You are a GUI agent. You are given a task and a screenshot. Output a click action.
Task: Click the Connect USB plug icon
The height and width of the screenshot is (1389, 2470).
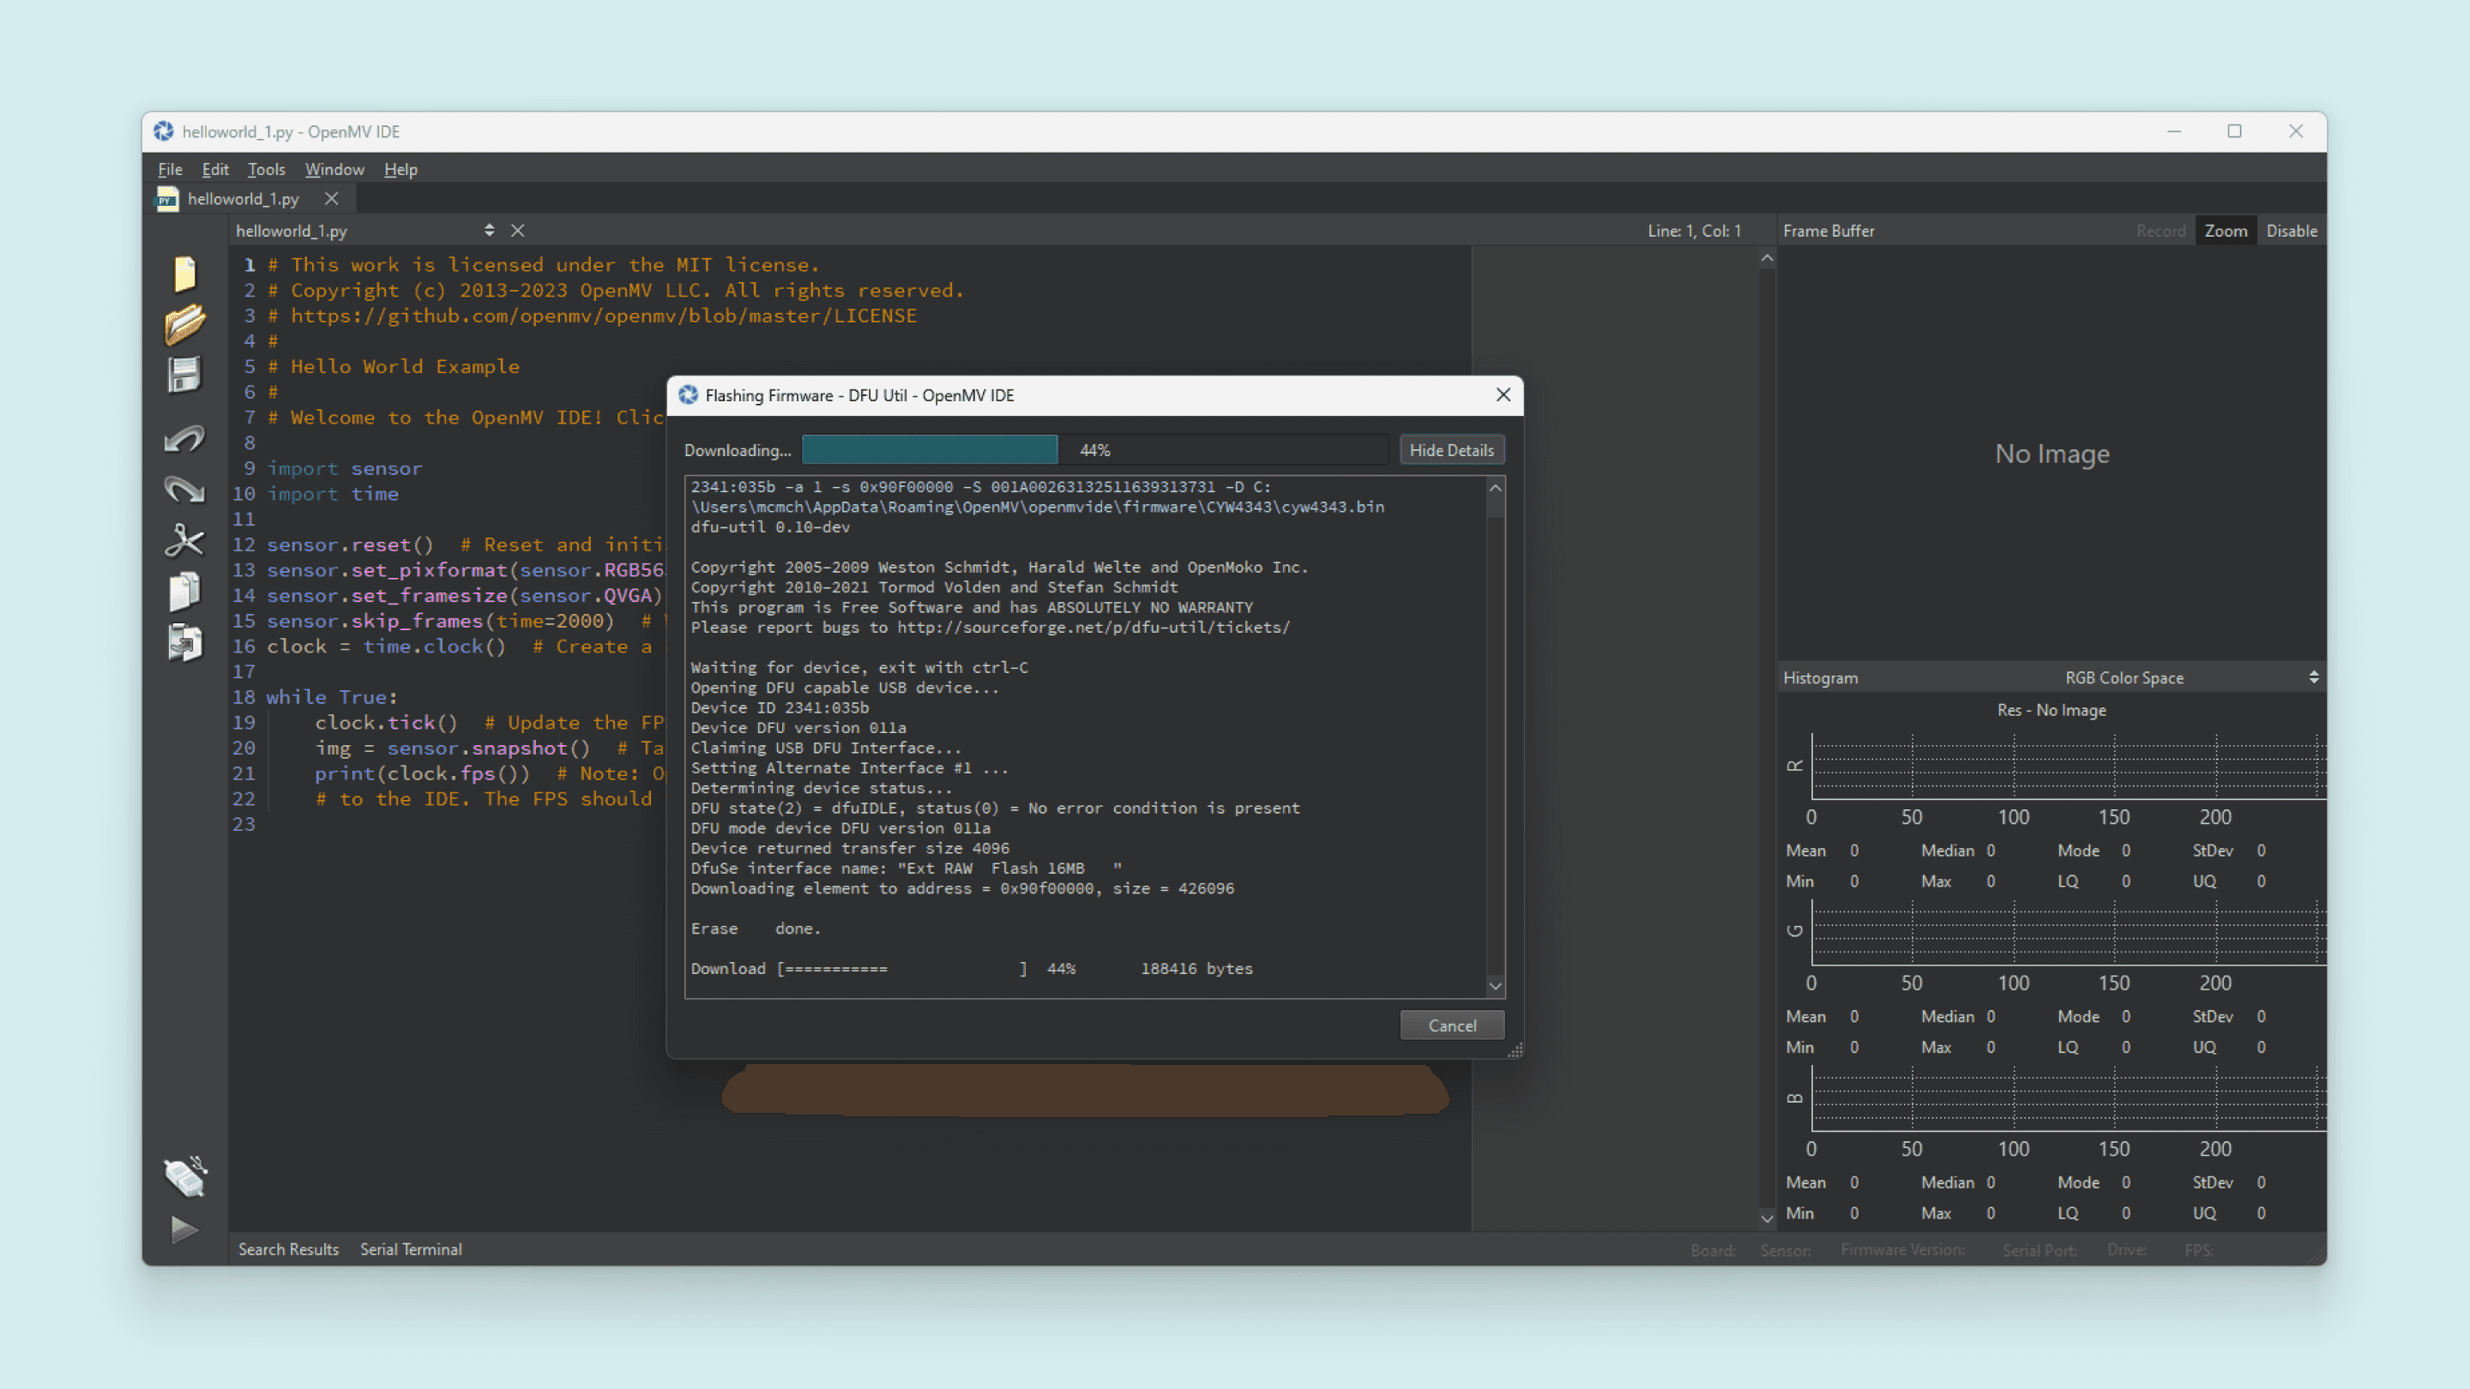pyautogui.click(x=184, y=1176)
